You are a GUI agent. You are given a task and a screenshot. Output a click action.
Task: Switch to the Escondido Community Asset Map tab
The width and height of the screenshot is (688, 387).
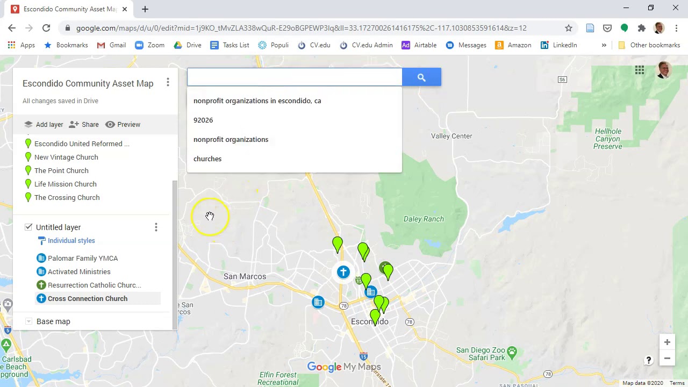point(69,9)
